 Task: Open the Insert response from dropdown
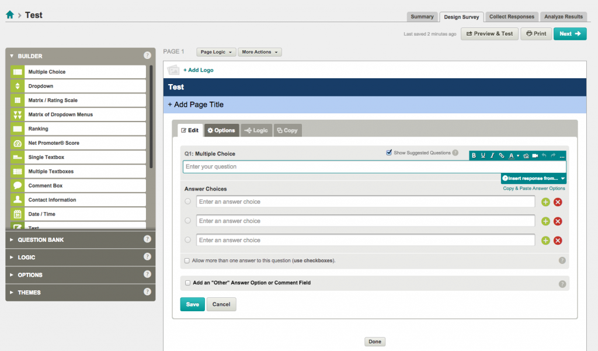click(x=533, y=177)
